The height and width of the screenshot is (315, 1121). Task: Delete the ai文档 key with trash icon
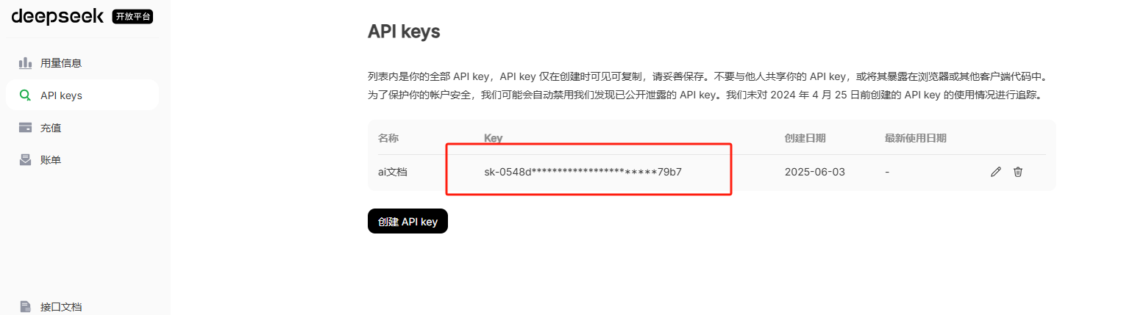(1018, 172)
